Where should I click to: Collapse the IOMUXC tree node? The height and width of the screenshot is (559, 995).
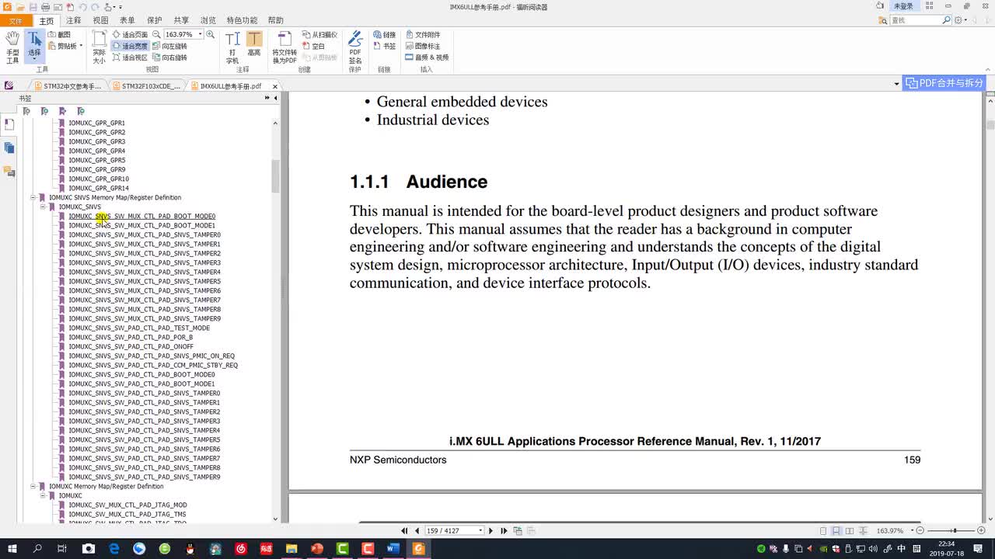click(x=43, y=495)
